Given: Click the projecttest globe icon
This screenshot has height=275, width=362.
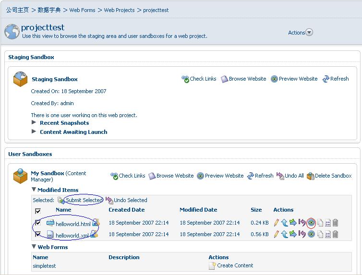Looking at the screenshot, I should (12, 32).
